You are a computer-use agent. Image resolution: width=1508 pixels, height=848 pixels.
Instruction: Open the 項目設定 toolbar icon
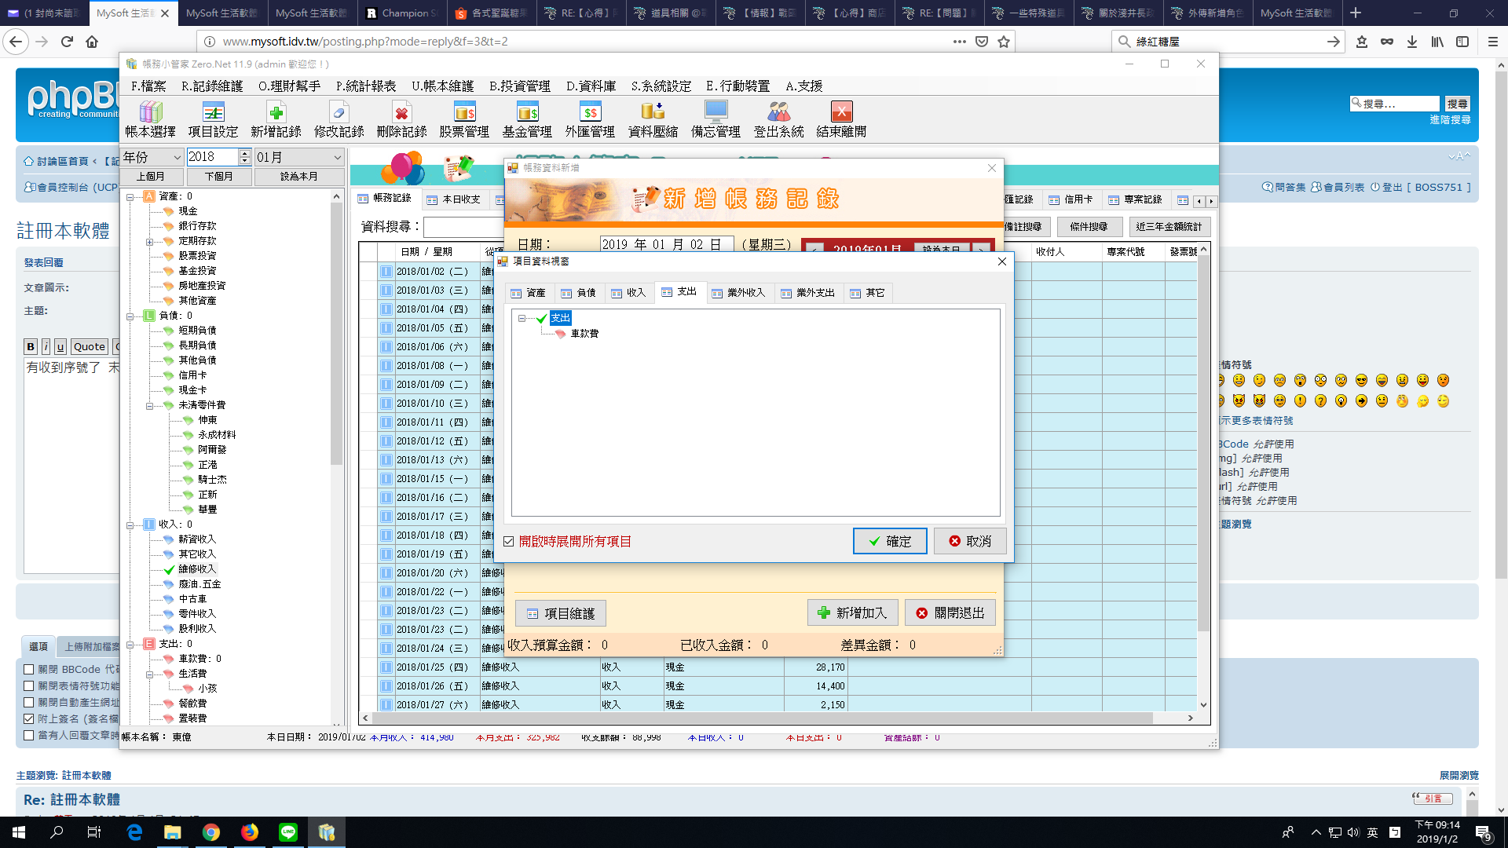tap(213, 119)
